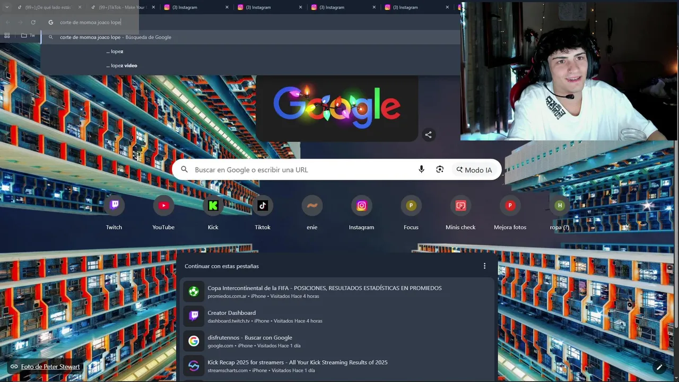
Task: Switch to the 'TikTok - Make Your' tab
Action: 121,7
